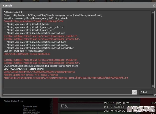This screenshot has height=114, width=156.
Task: Click the Customize your Hero promo text
Action: coord(30,107)
